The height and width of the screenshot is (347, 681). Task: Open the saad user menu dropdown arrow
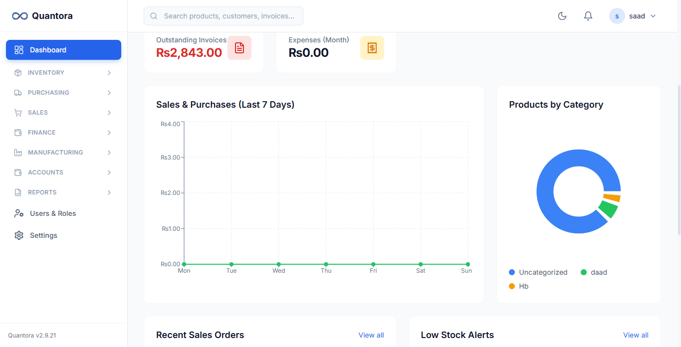[x=653, y=16]
